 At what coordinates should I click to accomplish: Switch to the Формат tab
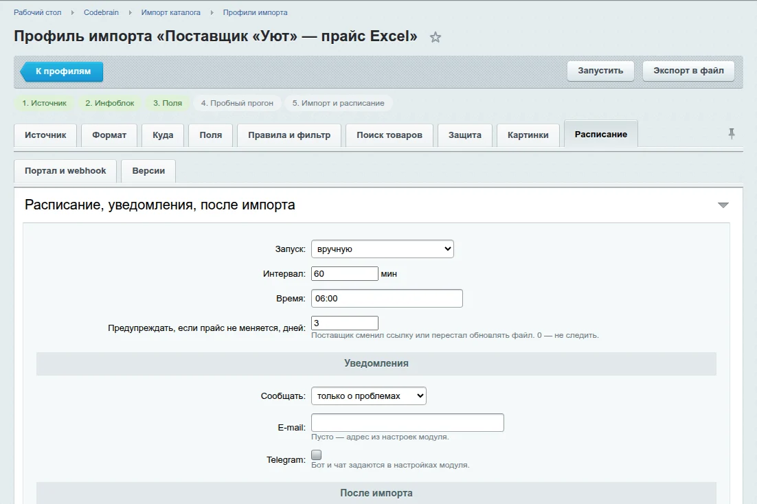coord(109,135)
